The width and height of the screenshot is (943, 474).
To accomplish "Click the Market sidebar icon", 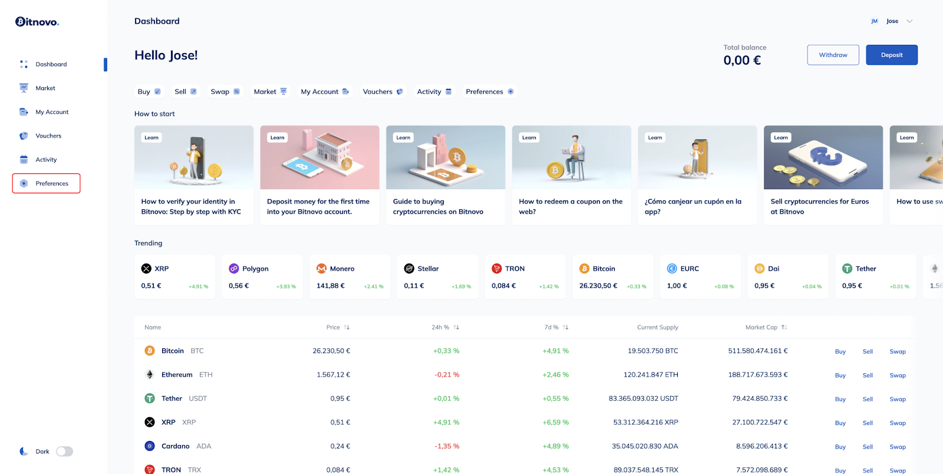I will (x=24, y=88).
